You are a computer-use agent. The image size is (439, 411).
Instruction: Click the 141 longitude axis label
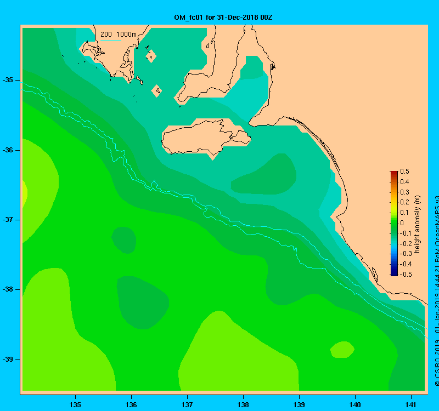coord(410,404)
